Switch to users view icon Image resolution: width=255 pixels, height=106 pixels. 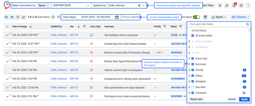12,17
